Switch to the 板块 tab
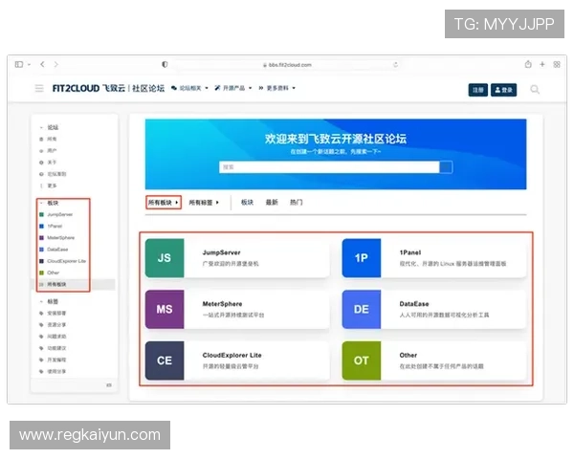This screenshot has width=574, height=459. 247,203
